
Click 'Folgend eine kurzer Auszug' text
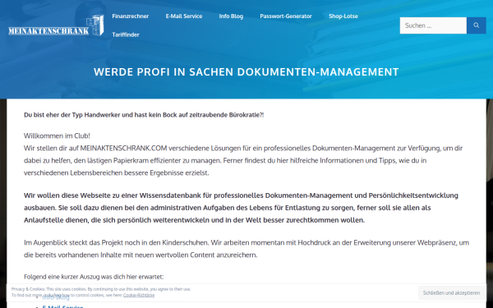point(94,277)
